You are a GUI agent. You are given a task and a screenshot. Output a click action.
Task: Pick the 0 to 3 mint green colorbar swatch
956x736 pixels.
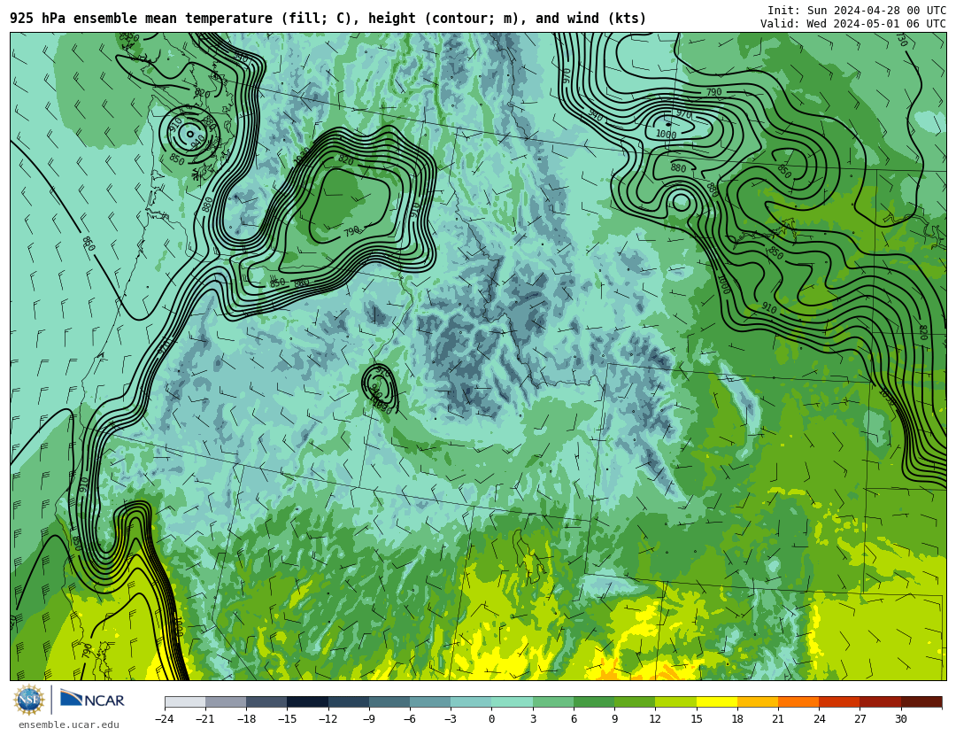click(513, 701)
